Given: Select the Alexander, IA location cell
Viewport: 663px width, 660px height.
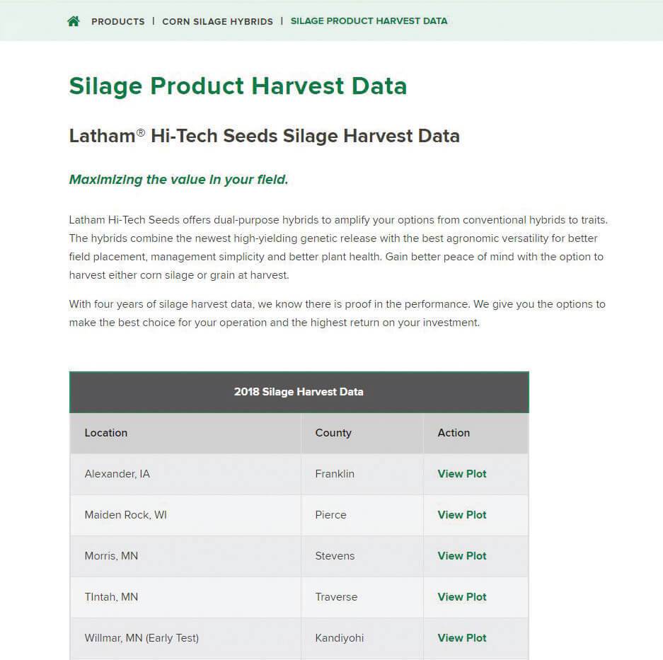Looking at the screenshot, I should point(117,474).
